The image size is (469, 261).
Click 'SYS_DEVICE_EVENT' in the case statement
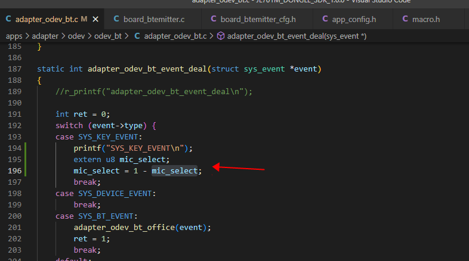[115, 194]
